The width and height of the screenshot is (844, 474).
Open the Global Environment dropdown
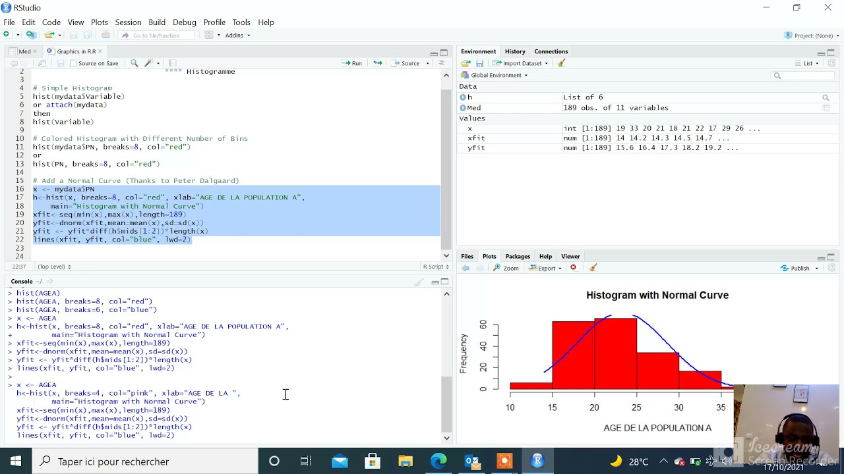click(x=495, y=75)
